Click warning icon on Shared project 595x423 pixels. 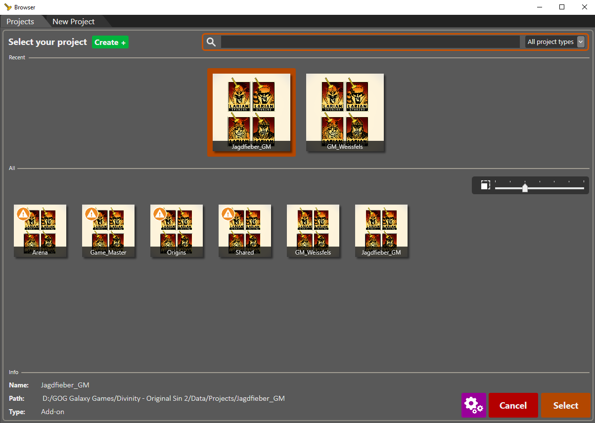[228, 213]
